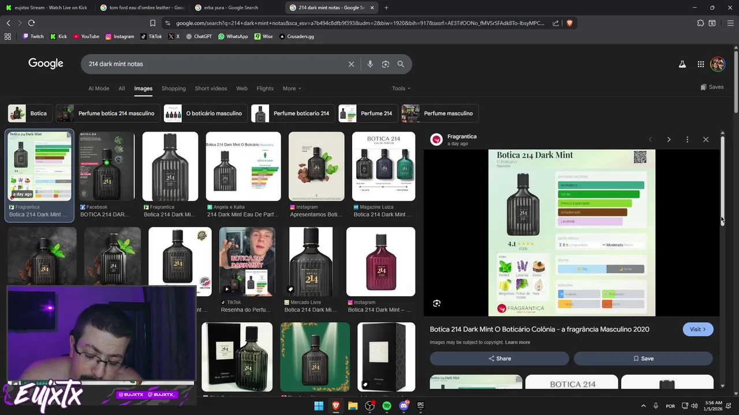739x415 pixels.
Task: Go back to the previous page
Action: 9,23
